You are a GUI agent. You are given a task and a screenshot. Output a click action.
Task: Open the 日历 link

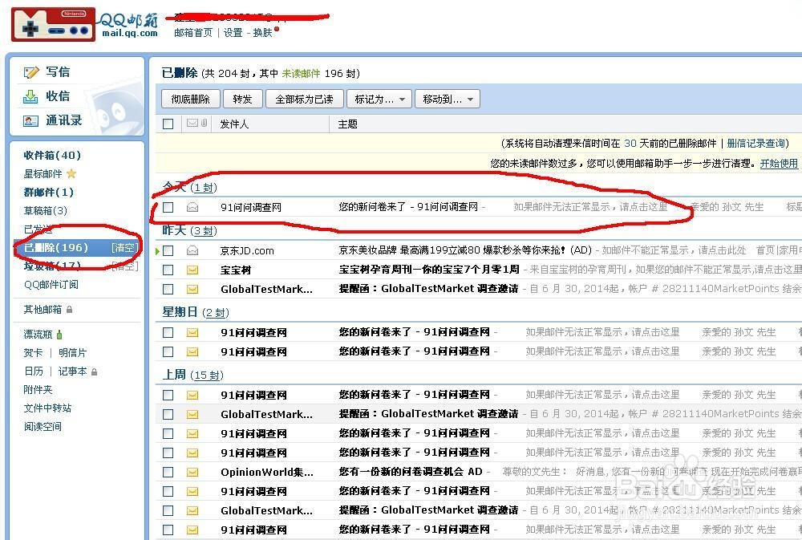click(x=33, y=371)
